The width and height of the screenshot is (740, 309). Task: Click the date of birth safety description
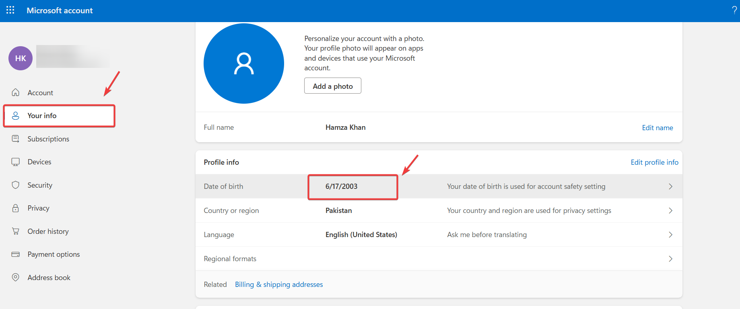(526, 186)
